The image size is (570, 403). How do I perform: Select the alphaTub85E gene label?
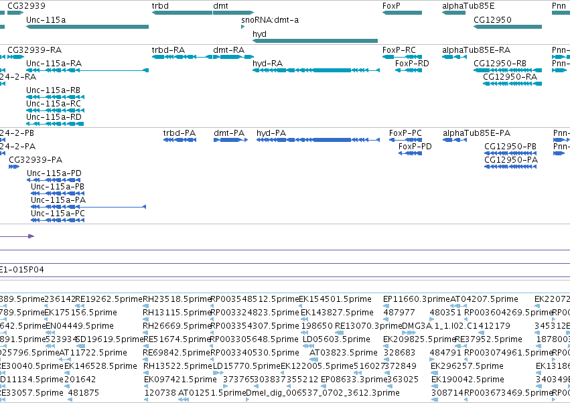click(468, 6)
